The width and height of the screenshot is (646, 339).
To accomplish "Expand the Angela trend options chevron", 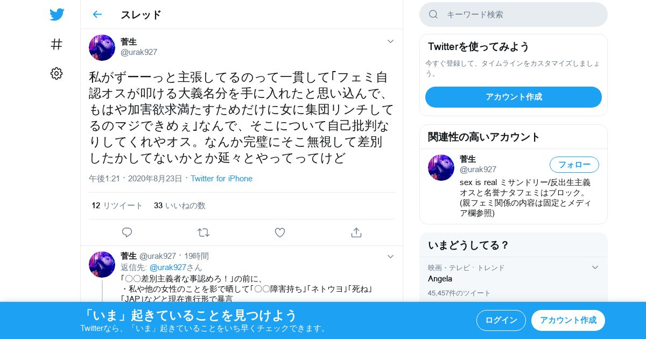I will coord(595,267).
